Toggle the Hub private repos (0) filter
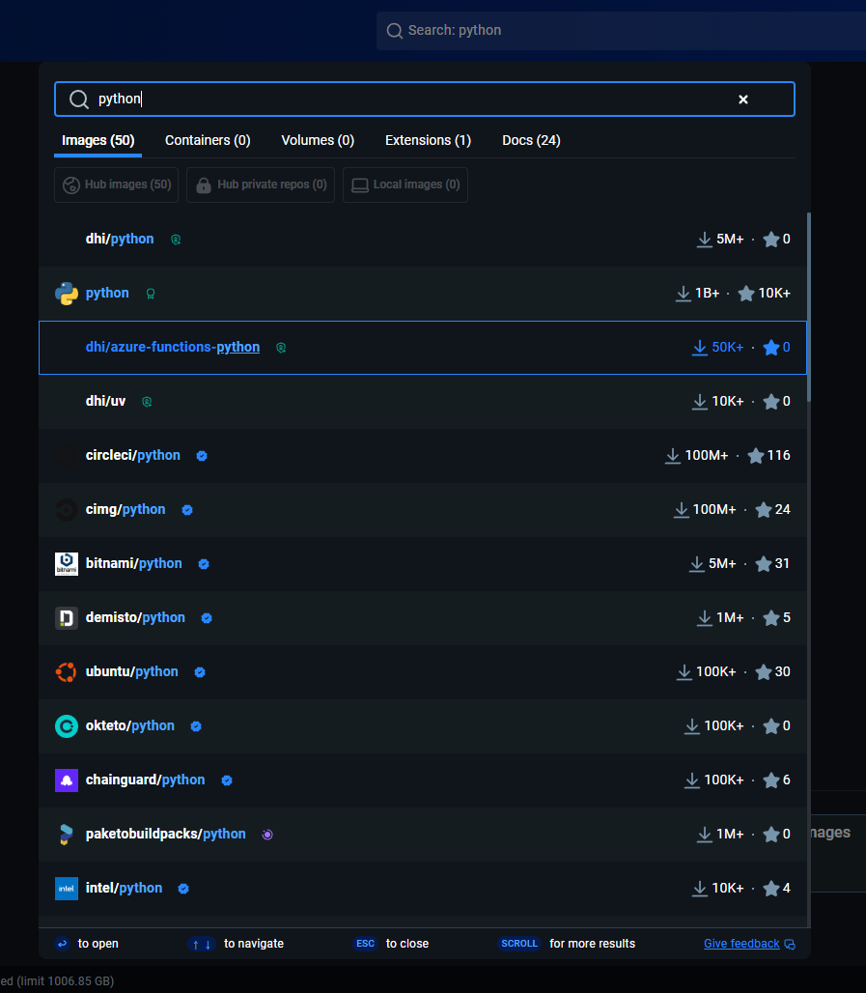 (x=261, y=184)
